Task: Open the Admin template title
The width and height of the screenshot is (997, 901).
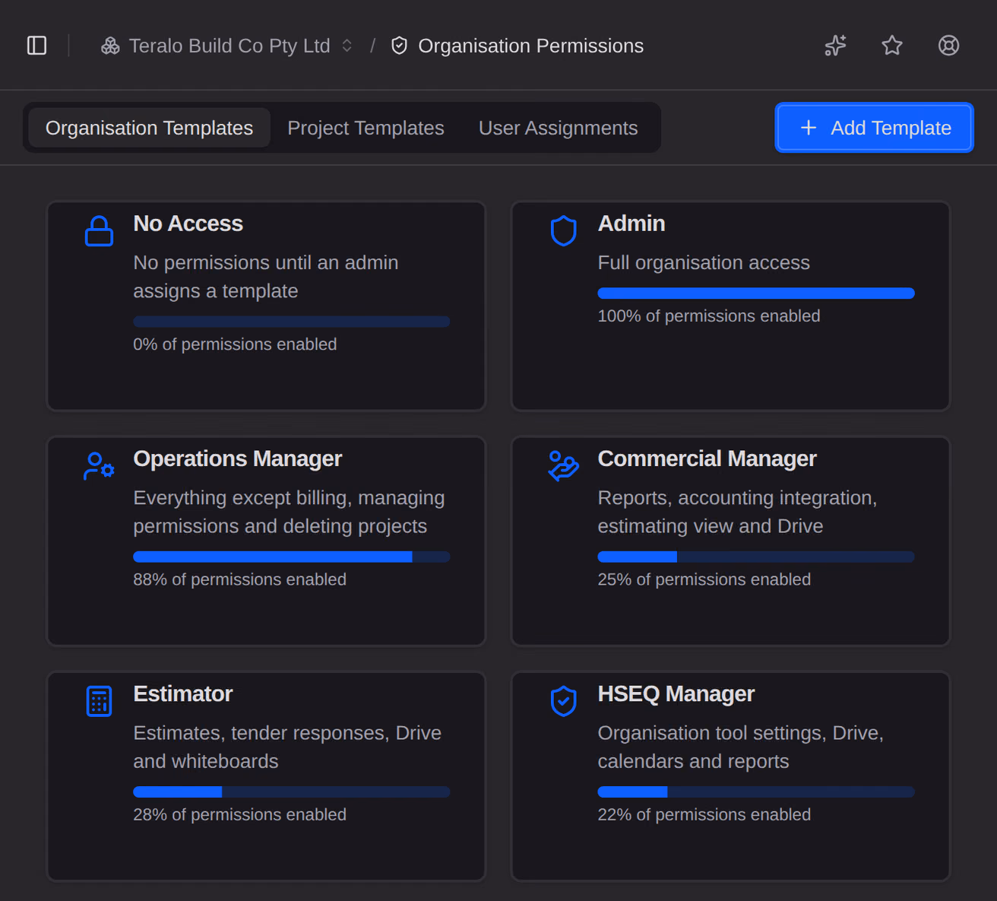Action: coord(631,224)
